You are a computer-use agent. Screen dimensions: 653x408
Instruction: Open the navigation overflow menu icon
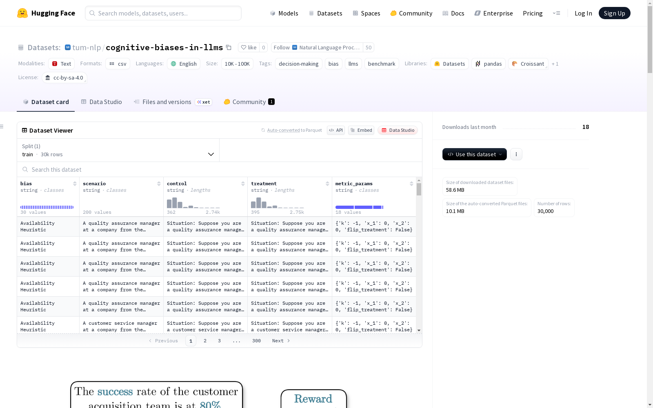point(556,13)
